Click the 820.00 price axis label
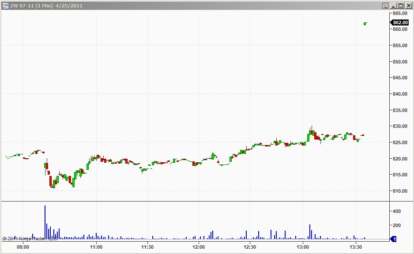This screenshot has width=414, height=254. point(400,159)
